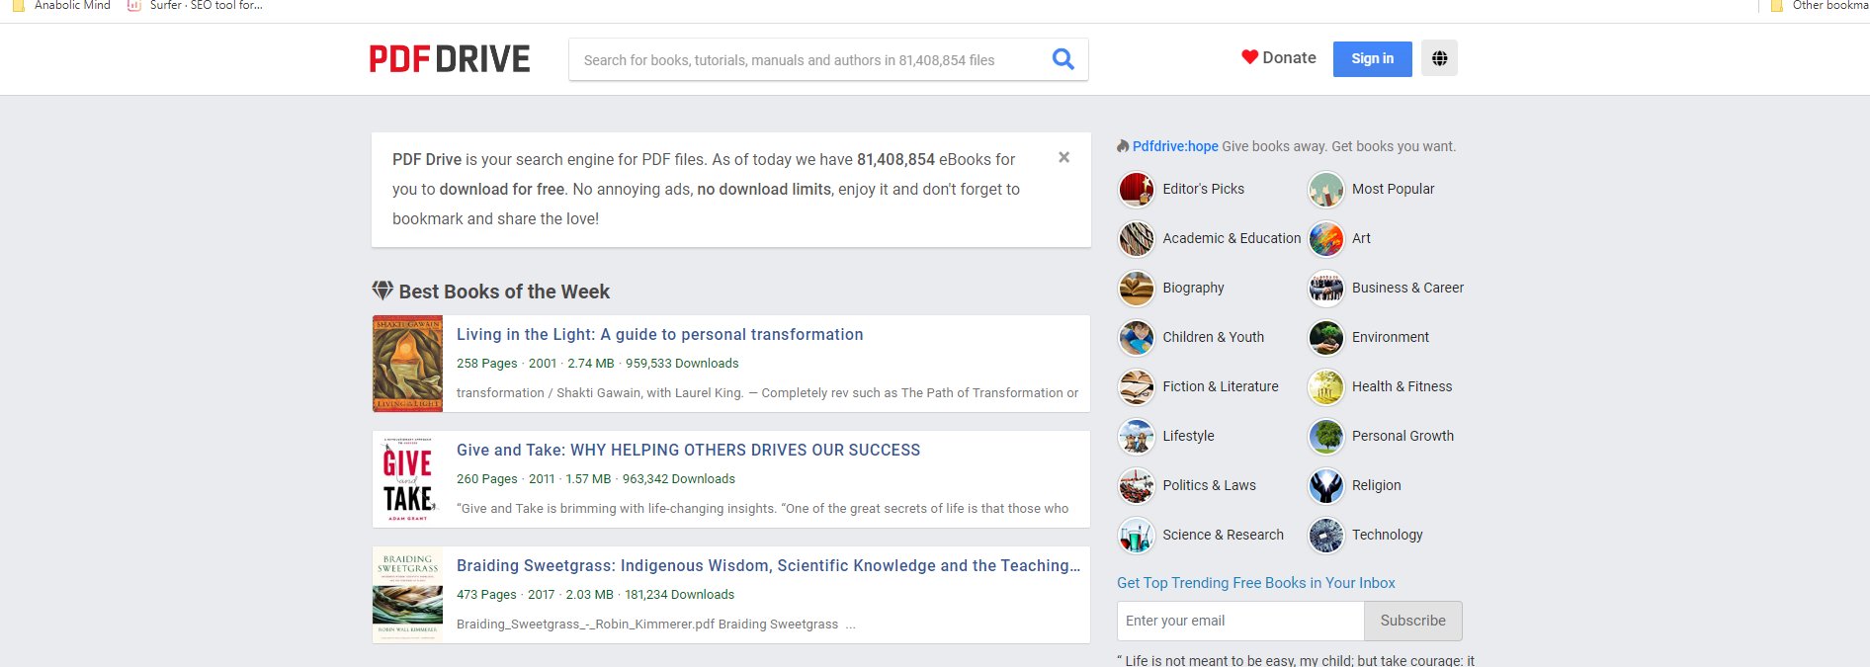Click the Children & Youth category icon
This screenshot has height=667, width=1870.
coord(1137,337)
